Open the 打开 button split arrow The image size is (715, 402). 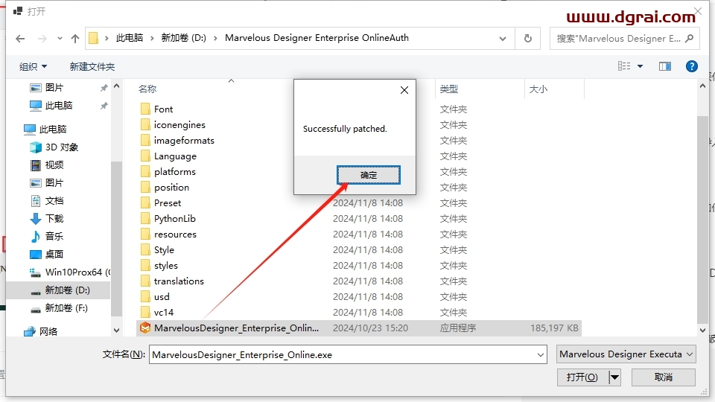pyautogui.click(x=614, y=377)
